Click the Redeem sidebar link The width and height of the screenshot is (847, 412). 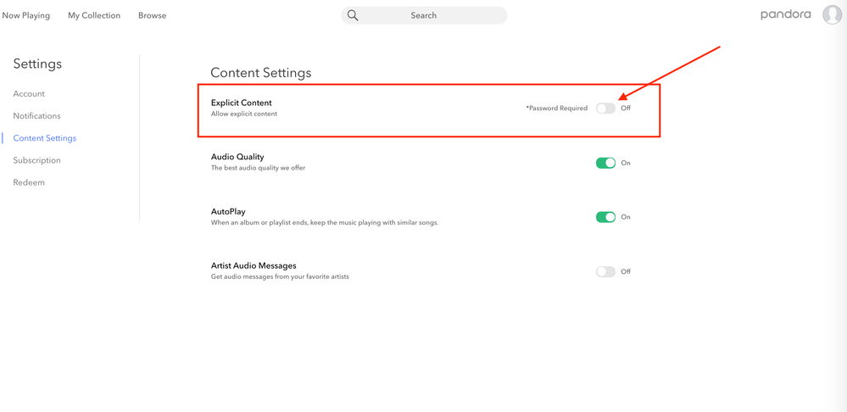tap(29, 182)
